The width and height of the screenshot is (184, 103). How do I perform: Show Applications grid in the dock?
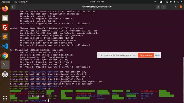(x=5, y=98)
